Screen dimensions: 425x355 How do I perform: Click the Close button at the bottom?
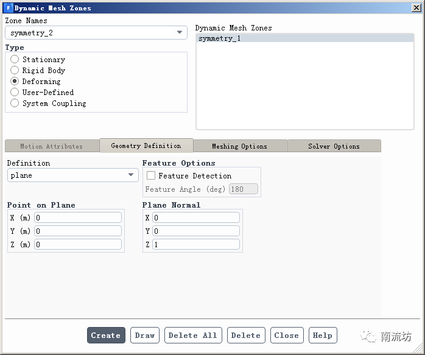286,336
